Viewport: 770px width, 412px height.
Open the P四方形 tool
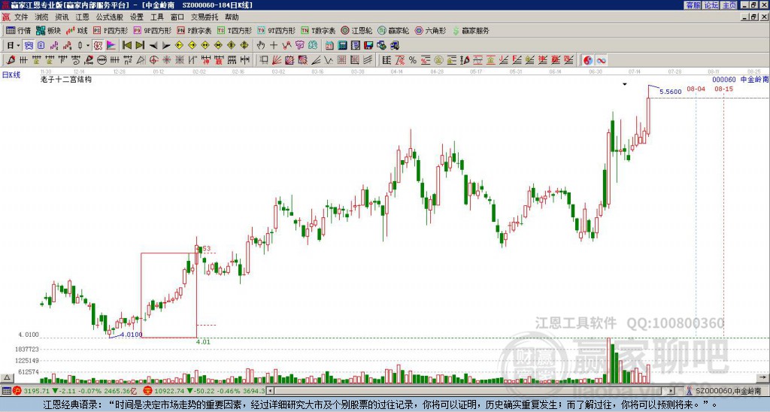[x=111, y=30]
